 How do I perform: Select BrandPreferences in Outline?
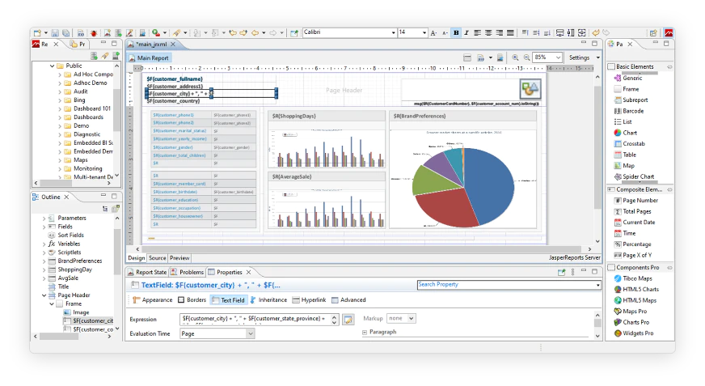(x=75, y=261)
